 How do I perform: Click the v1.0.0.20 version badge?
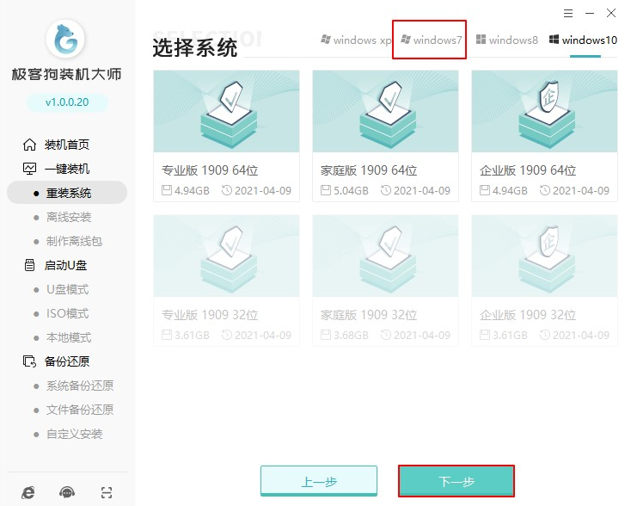(x=67, y=102)
